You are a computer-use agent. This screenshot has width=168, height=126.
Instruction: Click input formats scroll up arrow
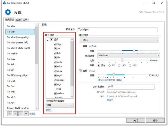click(72, 39)
